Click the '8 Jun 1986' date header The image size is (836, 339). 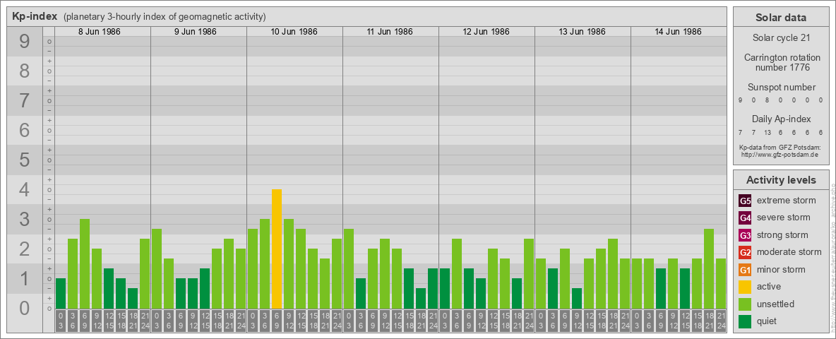point(99,32)
